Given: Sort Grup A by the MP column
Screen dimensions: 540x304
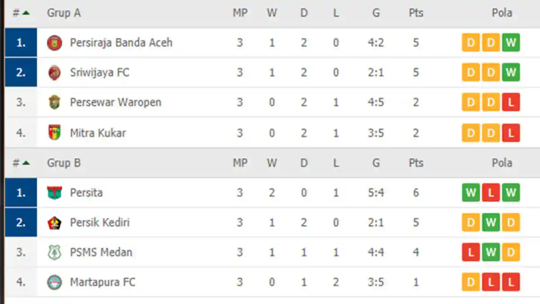Looking at the screenshot, I should coord(240,13).
